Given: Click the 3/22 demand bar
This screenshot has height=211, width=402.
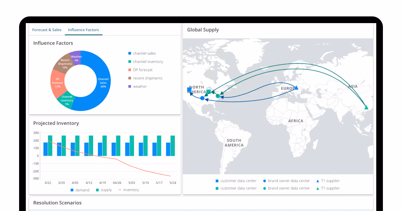Looking at the screenshot, I should point(46,149).
